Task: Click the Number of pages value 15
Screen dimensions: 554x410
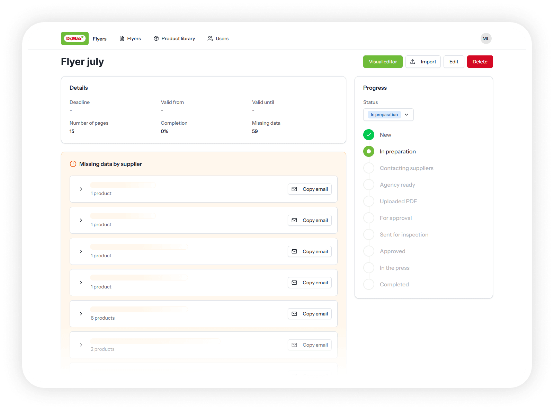Action: (72, 131)
